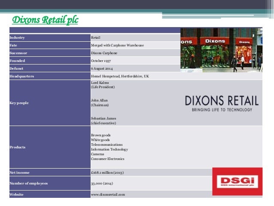The image size is (274, 206).
Task: Select the DIXONS RETAIL logo image
Action: pos(222,103)
